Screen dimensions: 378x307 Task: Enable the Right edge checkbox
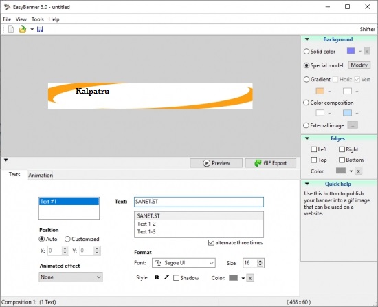tap(342, 149)
